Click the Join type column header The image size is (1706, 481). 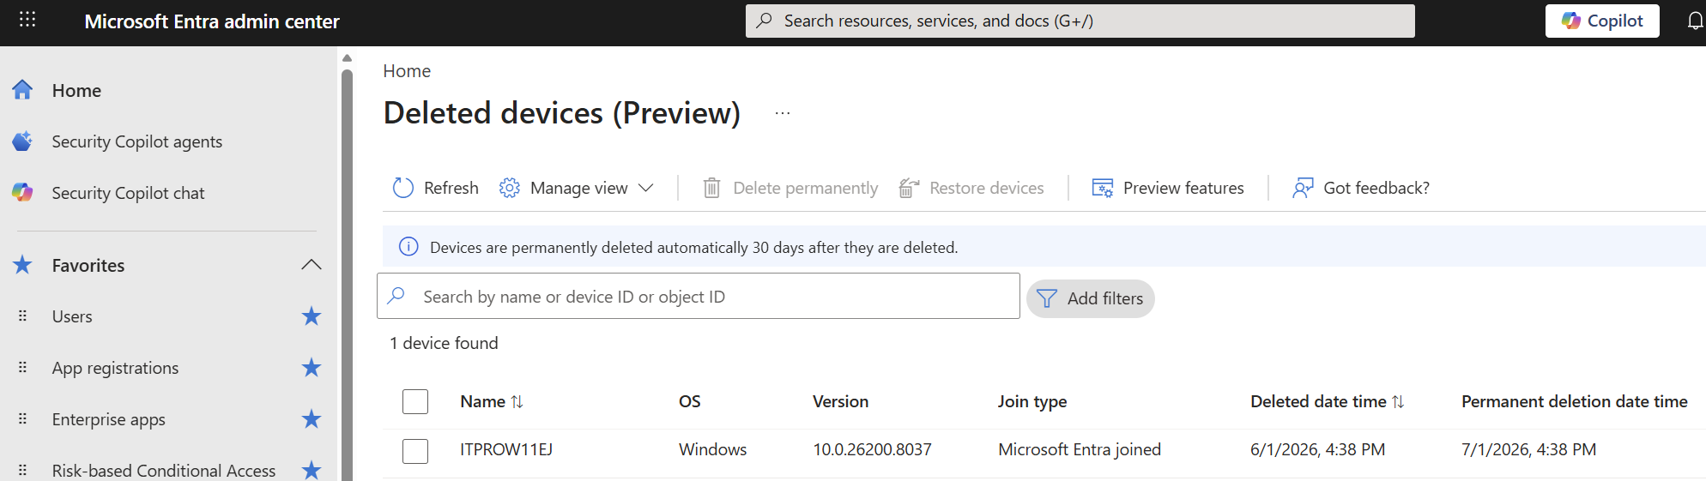pos(1032,401)
